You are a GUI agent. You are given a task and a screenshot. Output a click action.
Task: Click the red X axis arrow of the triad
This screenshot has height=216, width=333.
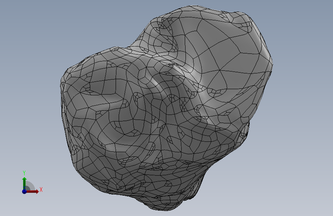coord(32,191)
